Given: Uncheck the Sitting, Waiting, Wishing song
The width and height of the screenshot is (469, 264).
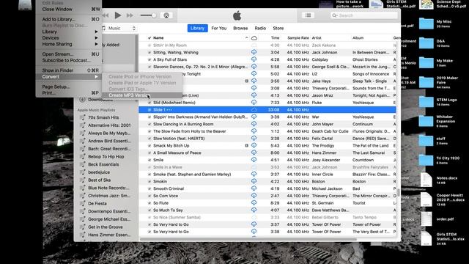Looking at the screenshot, I should 149,52.
